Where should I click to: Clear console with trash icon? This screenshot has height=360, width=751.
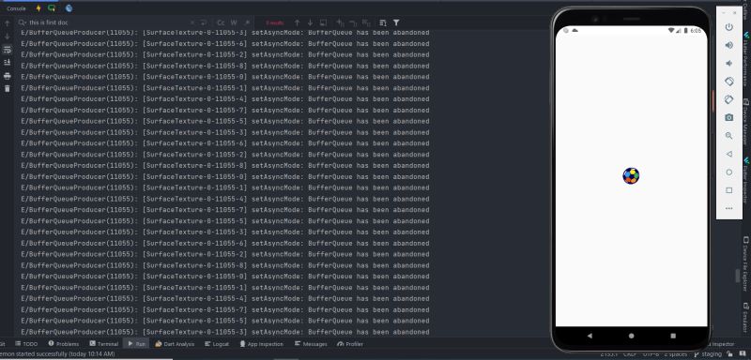[x=8, y=88]
